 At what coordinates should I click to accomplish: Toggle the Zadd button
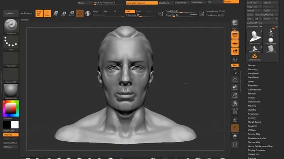(x=130, y=11)
